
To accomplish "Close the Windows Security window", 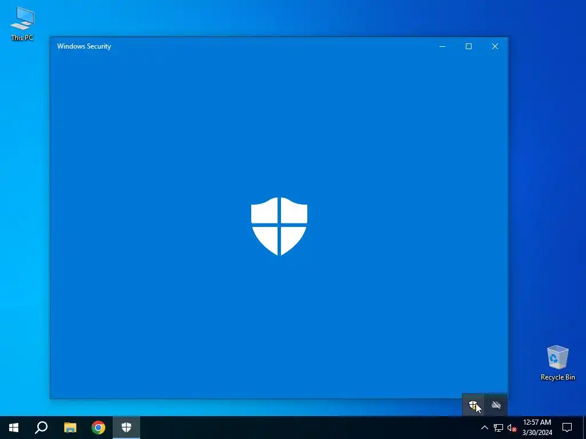I will [495, 46].
